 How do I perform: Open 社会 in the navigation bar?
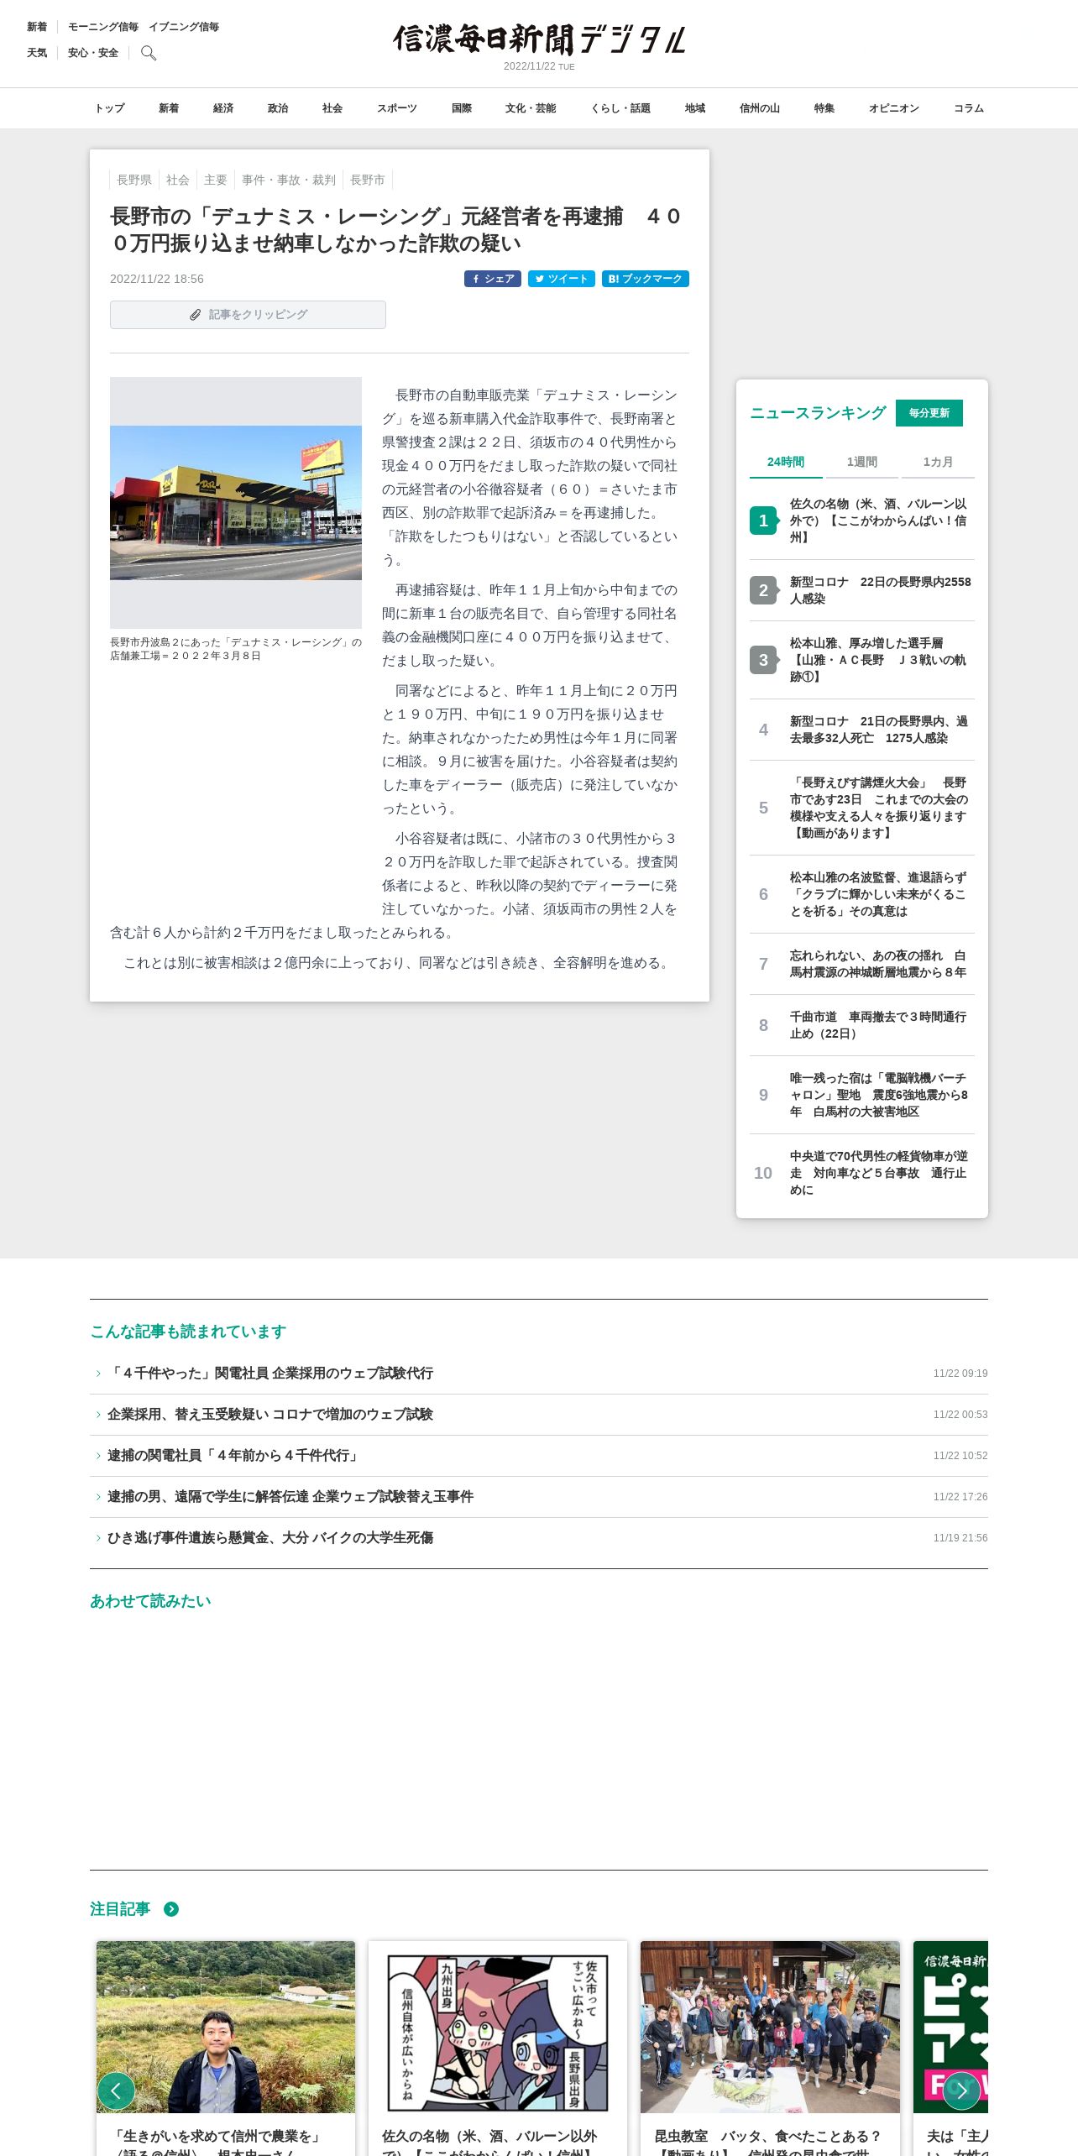click(x=332, y=108)
